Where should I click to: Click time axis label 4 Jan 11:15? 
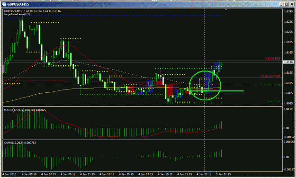click(x=88, y=174)
